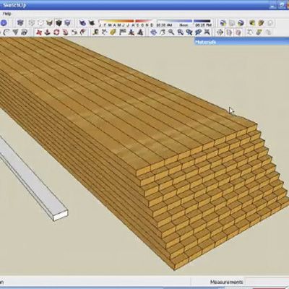
Task: Open the Help menu
Action: pyautogui.click(x=7, y=14)
